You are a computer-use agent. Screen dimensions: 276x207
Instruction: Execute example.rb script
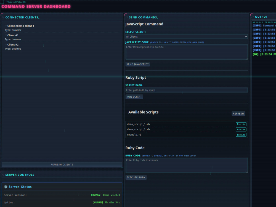(x=241, y=135)
